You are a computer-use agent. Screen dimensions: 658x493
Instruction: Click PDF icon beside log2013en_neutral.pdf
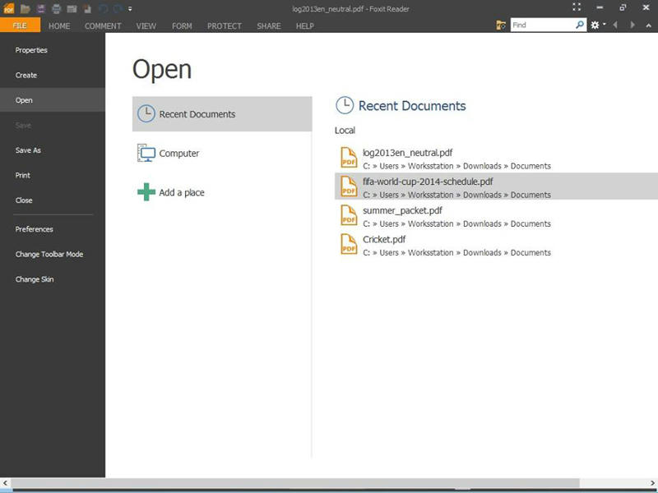click(x=349, y=157)
